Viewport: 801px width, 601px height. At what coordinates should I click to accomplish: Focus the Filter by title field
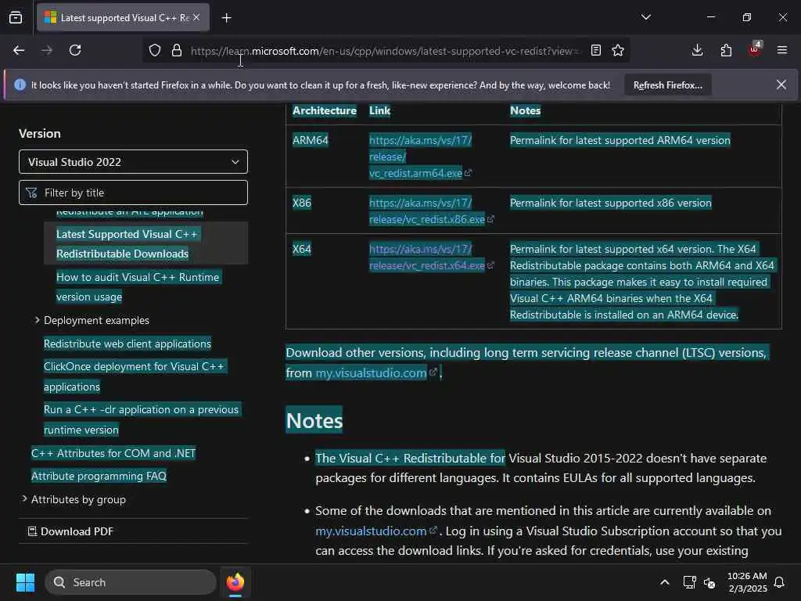point(133,193)
